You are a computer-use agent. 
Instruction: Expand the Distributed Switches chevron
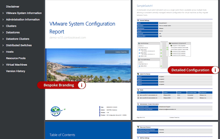coord(3,45)
